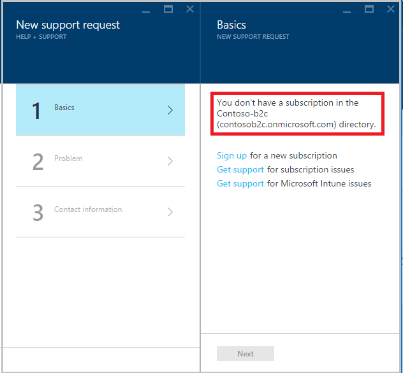Open step 2 Problem
Viewport: 403px width, 373px height.
100,161
